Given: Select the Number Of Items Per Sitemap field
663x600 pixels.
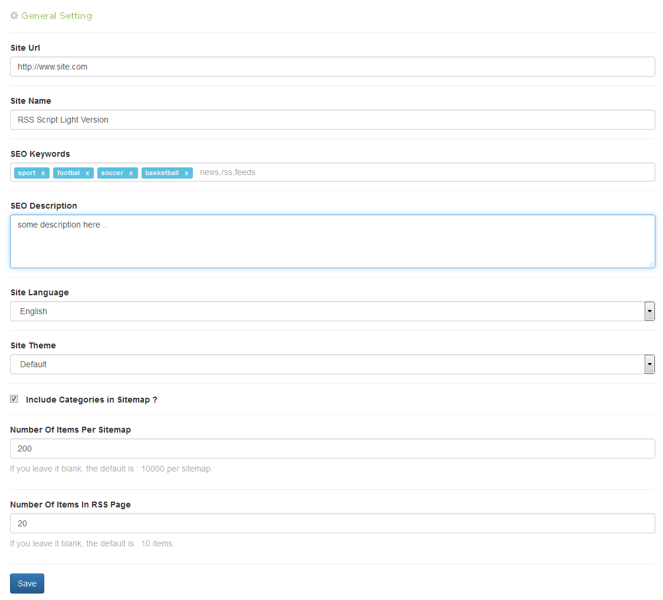Looking at the screenshot, I should point(332,449).
